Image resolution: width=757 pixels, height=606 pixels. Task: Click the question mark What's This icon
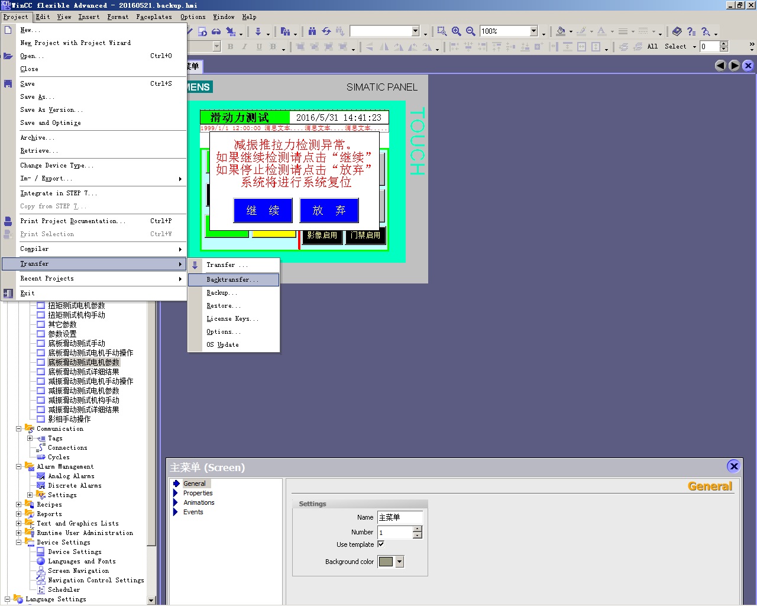[x=691, y=31]
